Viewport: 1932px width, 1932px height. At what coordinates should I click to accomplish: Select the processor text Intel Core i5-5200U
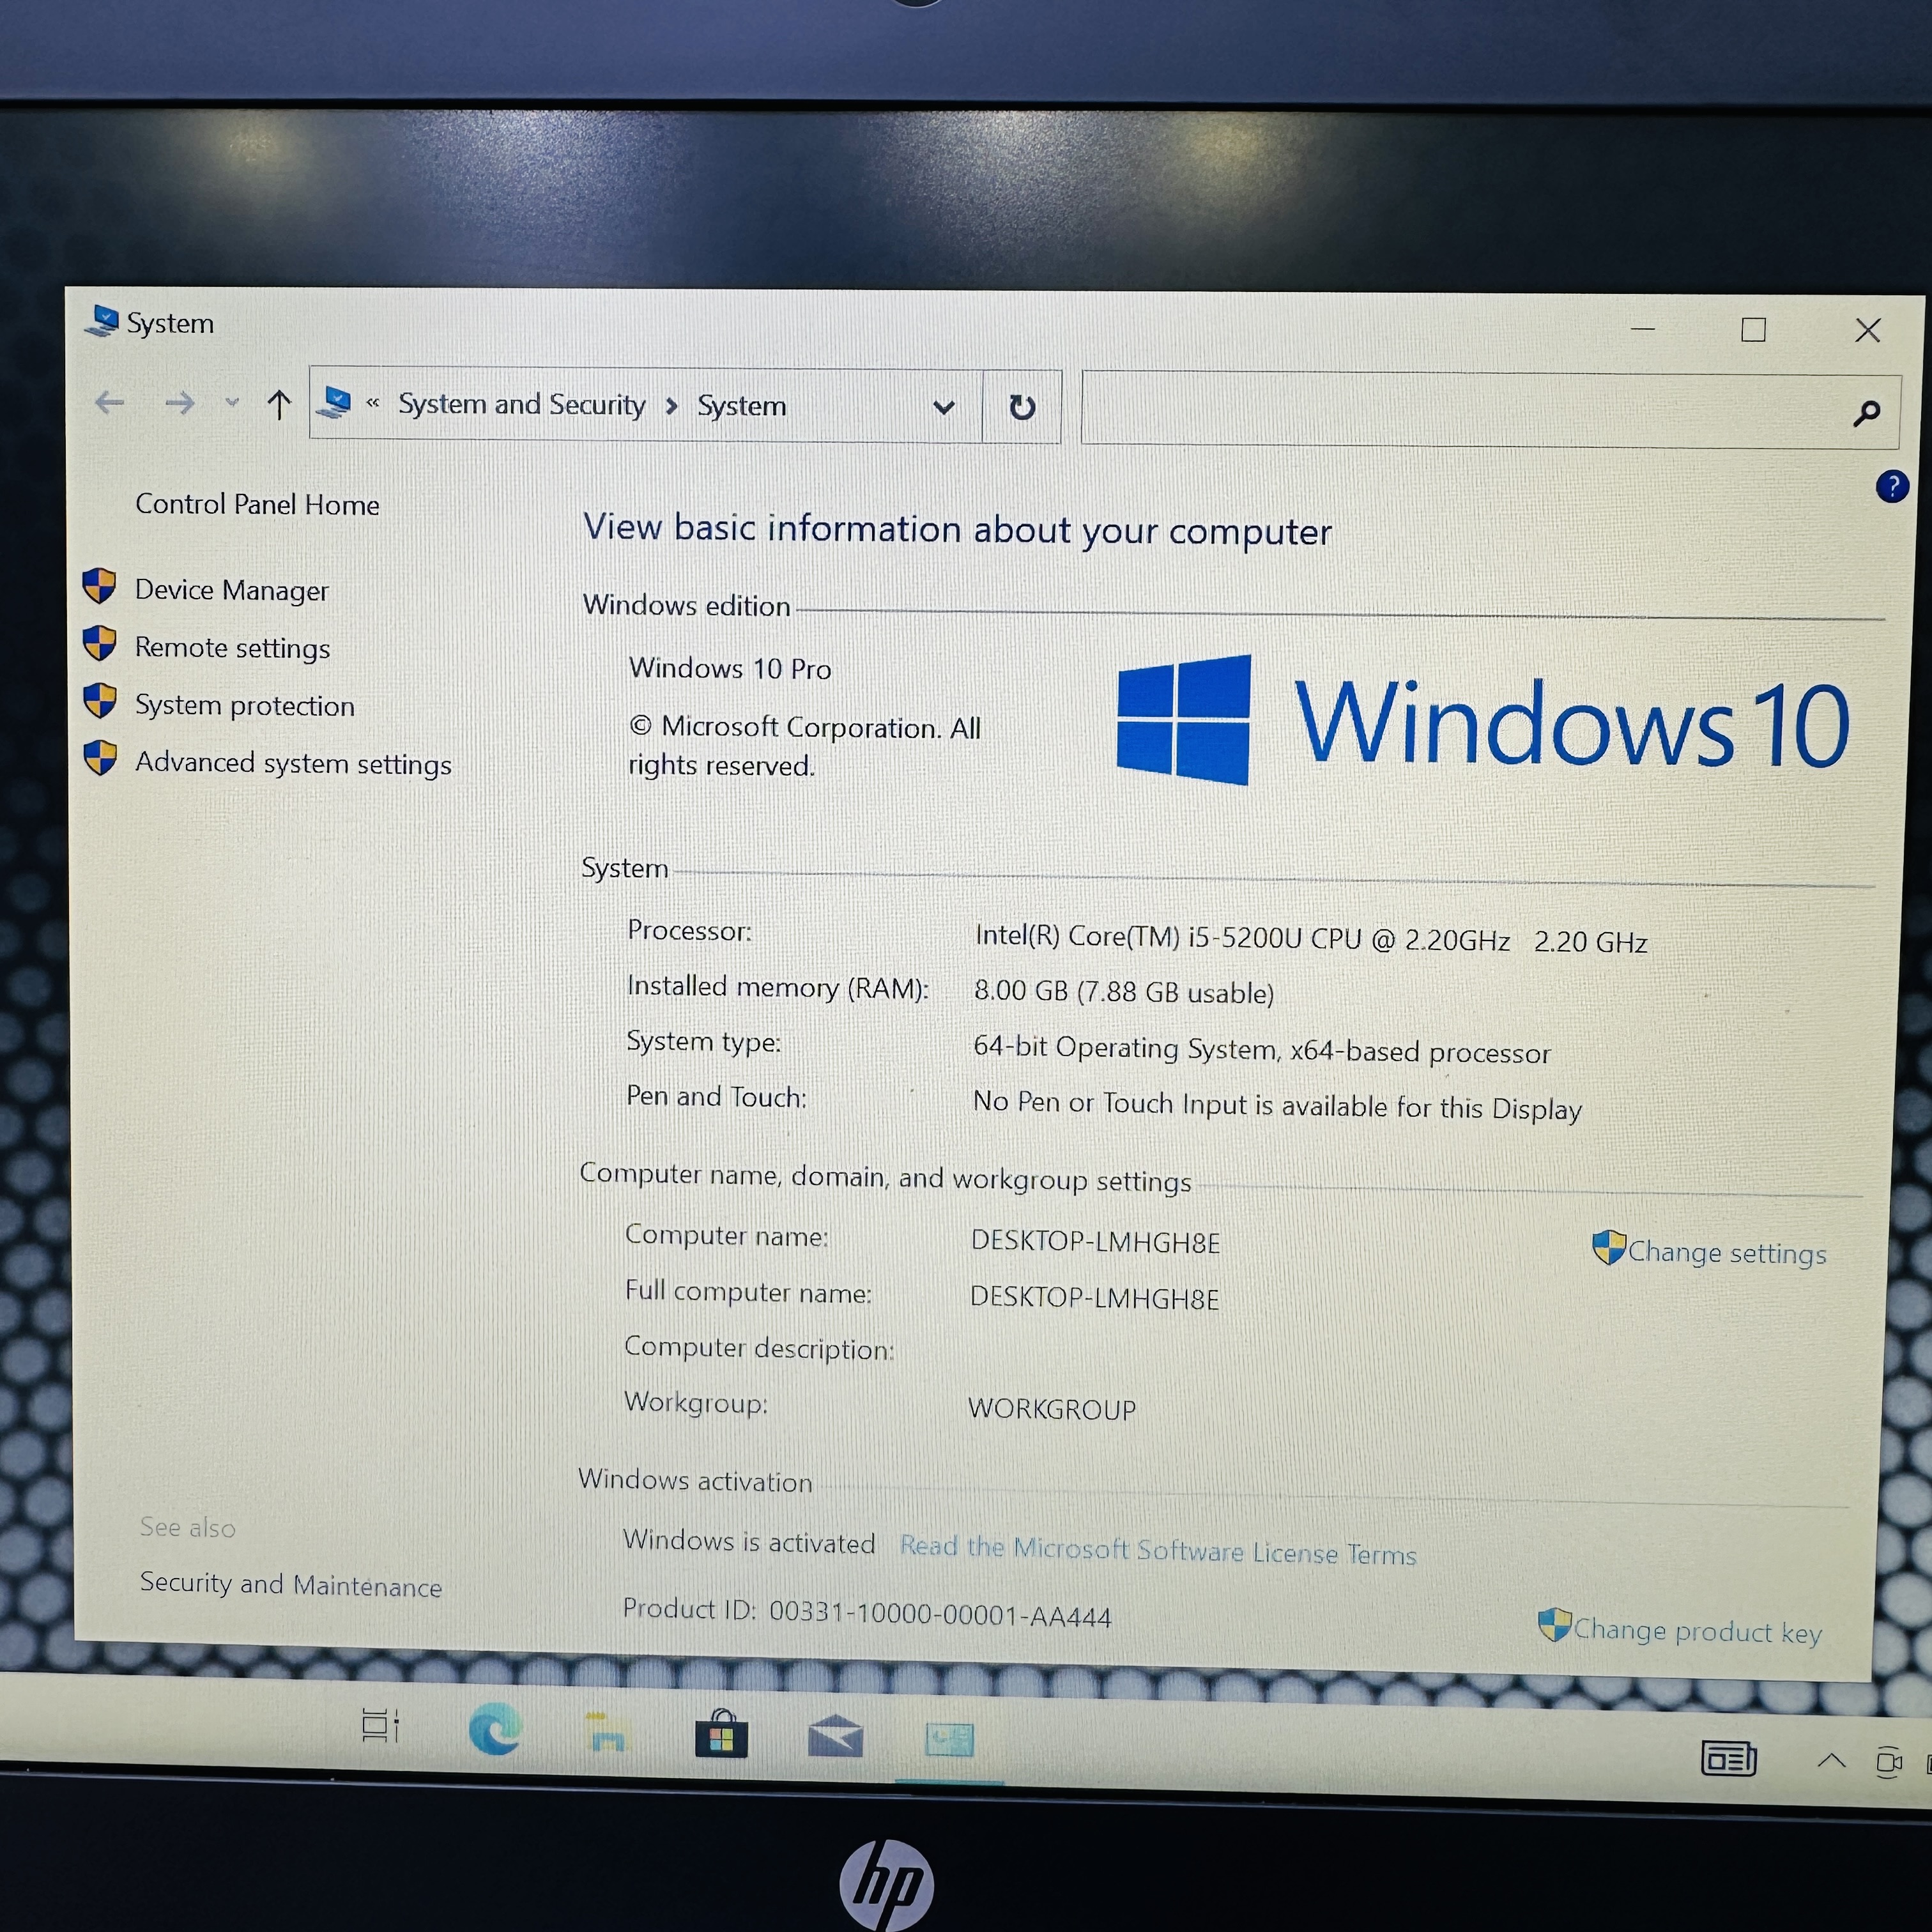pyautogui.click(x=1311, y=938)
